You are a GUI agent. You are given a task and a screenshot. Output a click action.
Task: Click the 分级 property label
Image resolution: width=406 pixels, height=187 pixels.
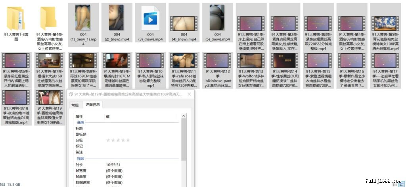tap(79, 140)
